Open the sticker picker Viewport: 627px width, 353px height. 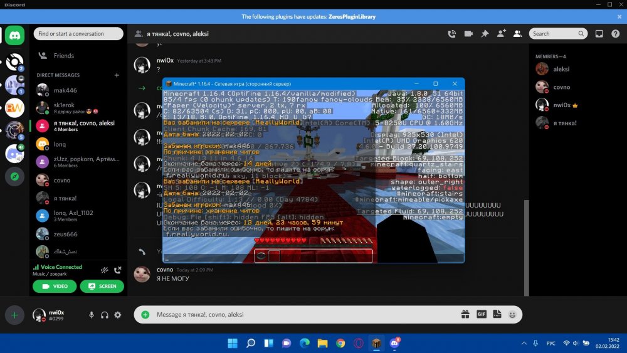pos(497,315)
